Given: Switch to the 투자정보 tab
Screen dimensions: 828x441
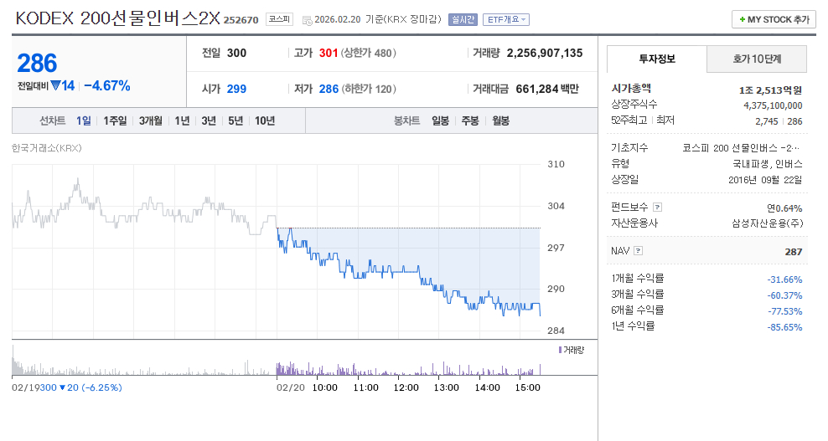Looking at the screenshot, I should (x=656, y=59).
